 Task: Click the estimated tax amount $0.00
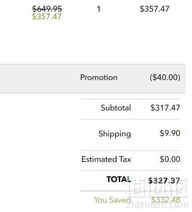[x=170, y=159]
